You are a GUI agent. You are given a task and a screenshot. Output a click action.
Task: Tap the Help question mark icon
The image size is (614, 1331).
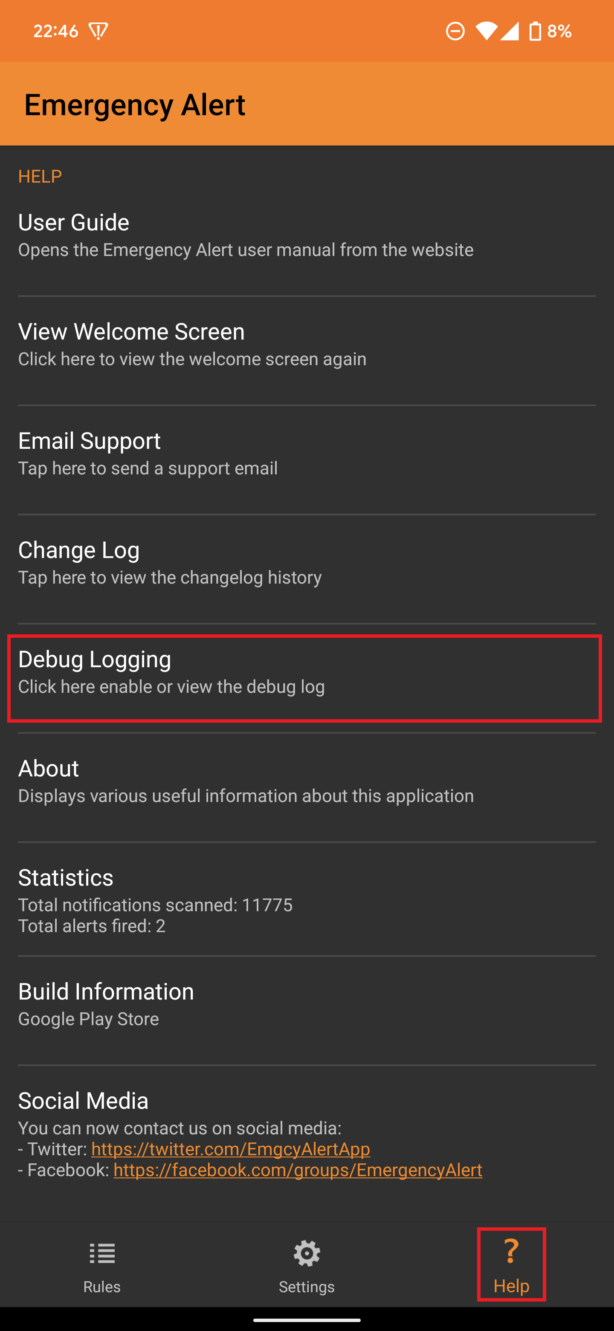(511, 1251)
